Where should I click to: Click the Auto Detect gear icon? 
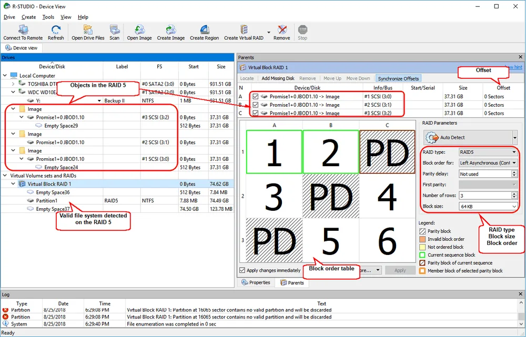pyautogui.click(x=432, y=138)
